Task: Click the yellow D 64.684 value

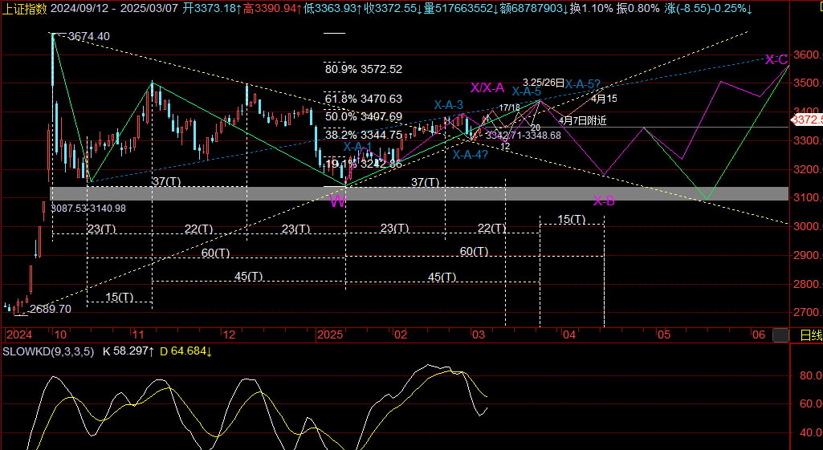Action: point(185,351)
